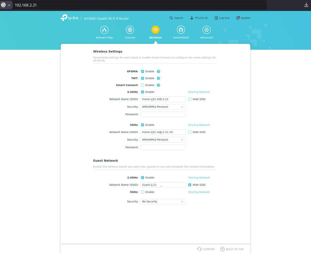Toggle the TWT Enable checkbox
311x254 pixels.
142,78
